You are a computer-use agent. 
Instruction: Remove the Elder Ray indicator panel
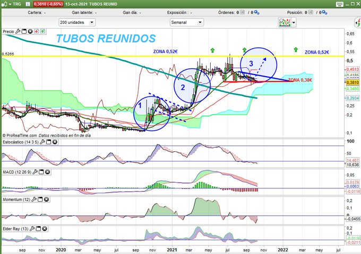coord(45,229)
